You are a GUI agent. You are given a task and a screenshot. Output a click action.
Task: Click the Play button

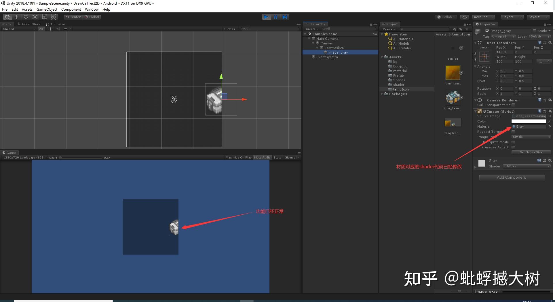coord(267,17)
